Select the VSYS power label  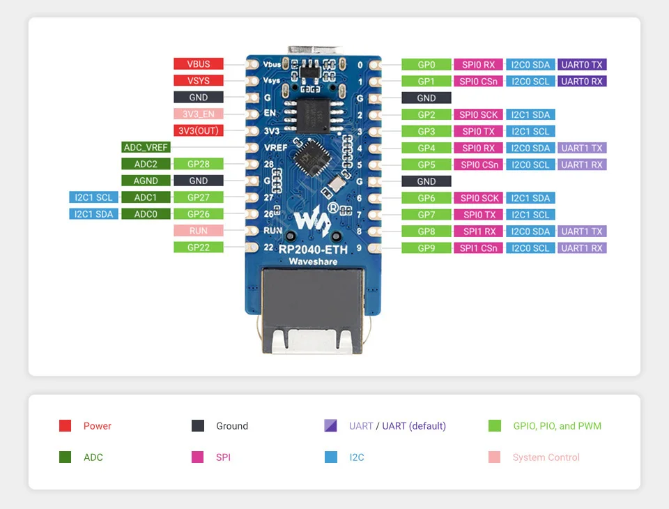[199, 81]
